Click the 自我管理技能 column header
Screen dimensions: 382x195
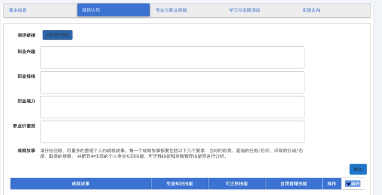point(293,184)
